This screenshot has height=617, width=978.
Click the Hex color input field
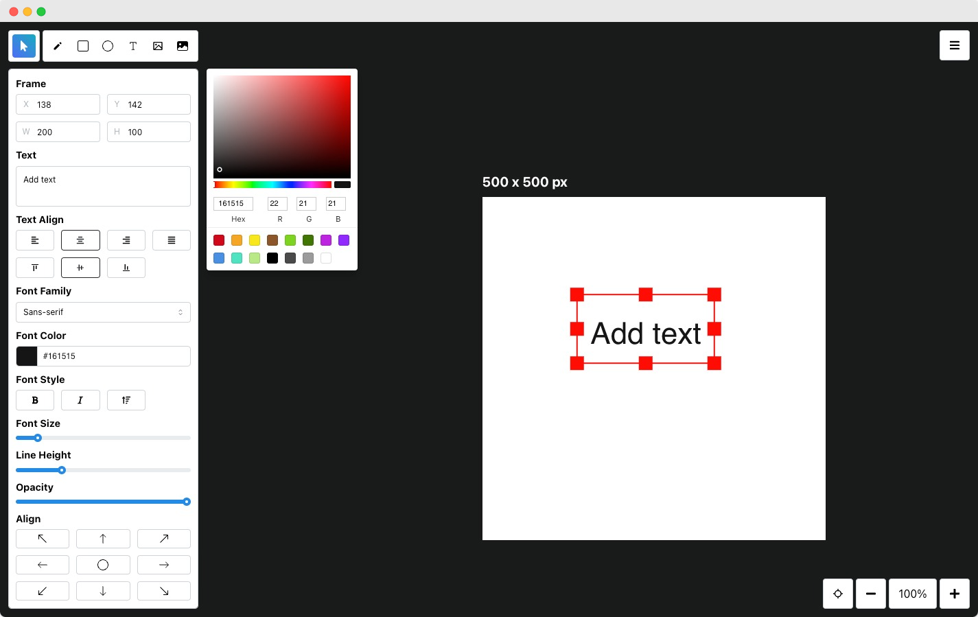(233, 204)
